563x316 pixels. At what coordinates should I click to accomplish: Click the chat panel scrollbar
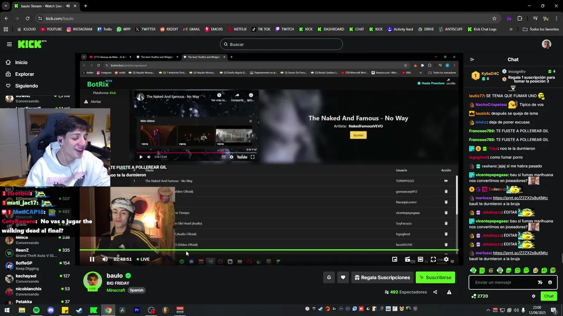(561, 257)
